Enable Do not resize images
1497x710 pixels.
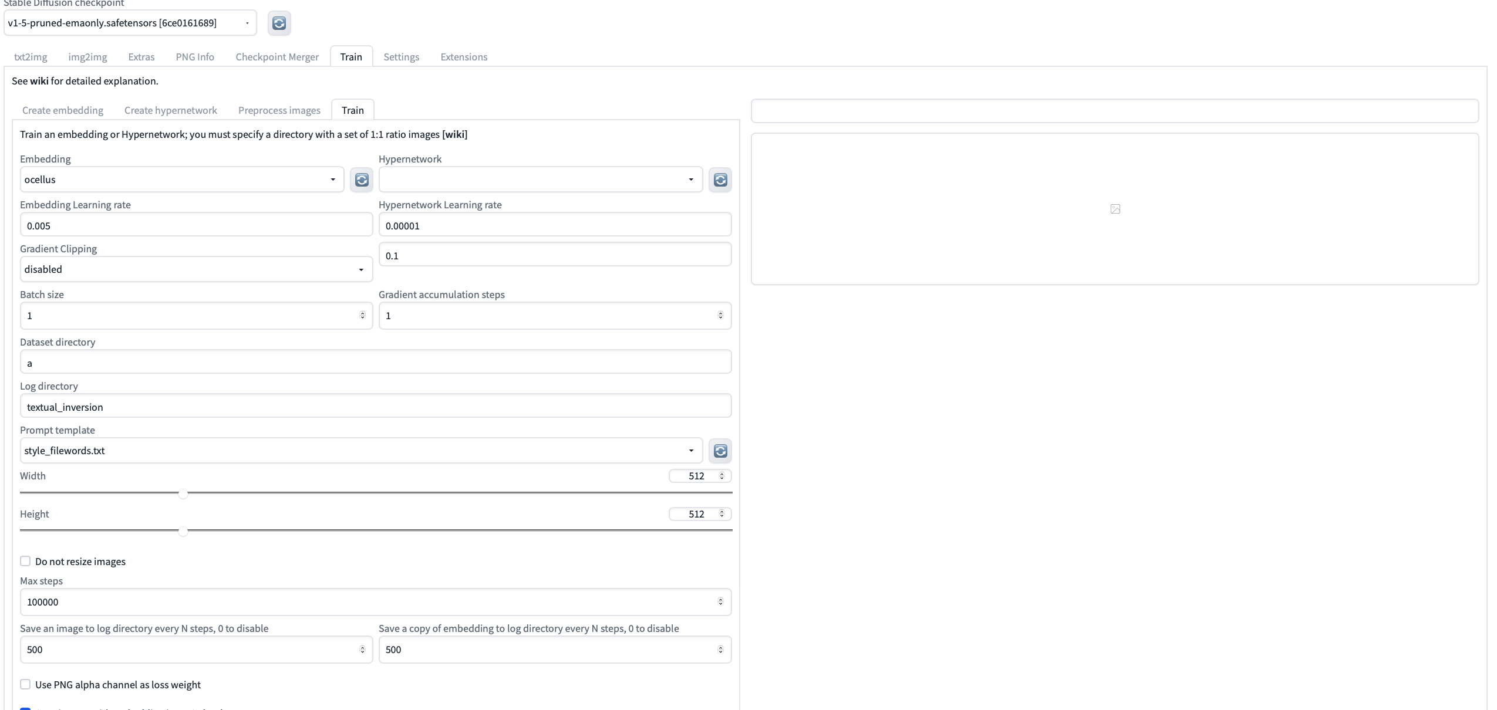25,561
